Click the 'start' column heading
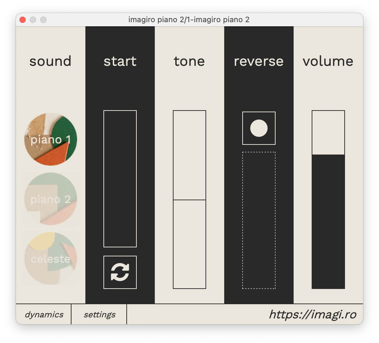The height and width of the screenshot is (343, 379). point(120,61)
